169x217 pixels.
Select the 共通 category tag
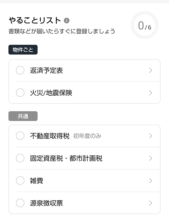pos(23,116)
